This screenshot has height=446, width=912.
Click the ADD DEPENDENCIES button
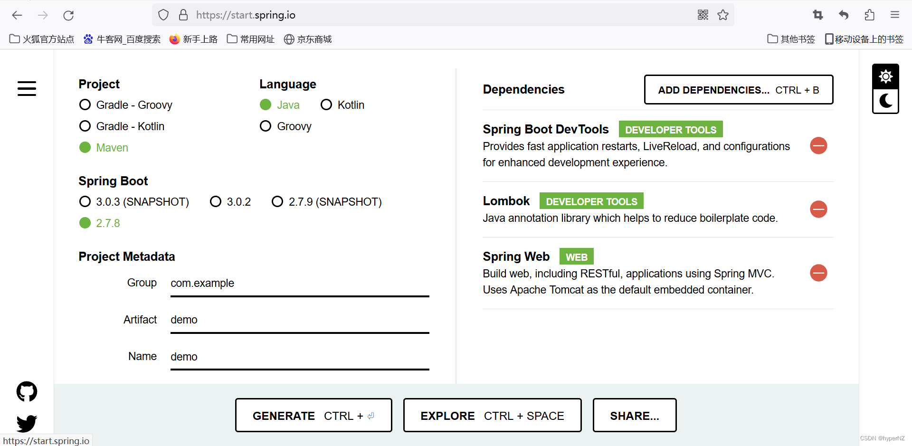pyautogui.click(x=739, y=89)
